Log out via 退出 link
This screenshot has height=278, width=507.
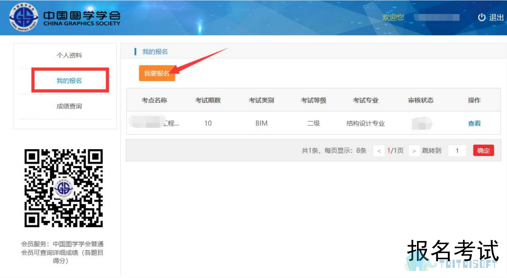point(496,18)
